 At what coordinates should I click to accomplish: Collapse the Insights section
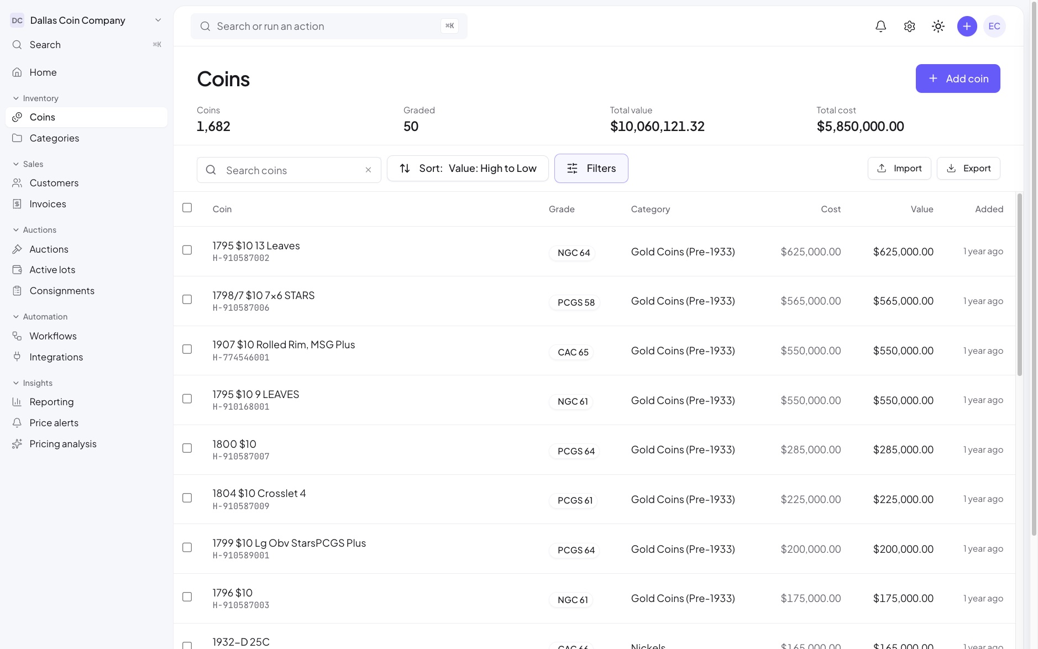(x=32, y=383)
